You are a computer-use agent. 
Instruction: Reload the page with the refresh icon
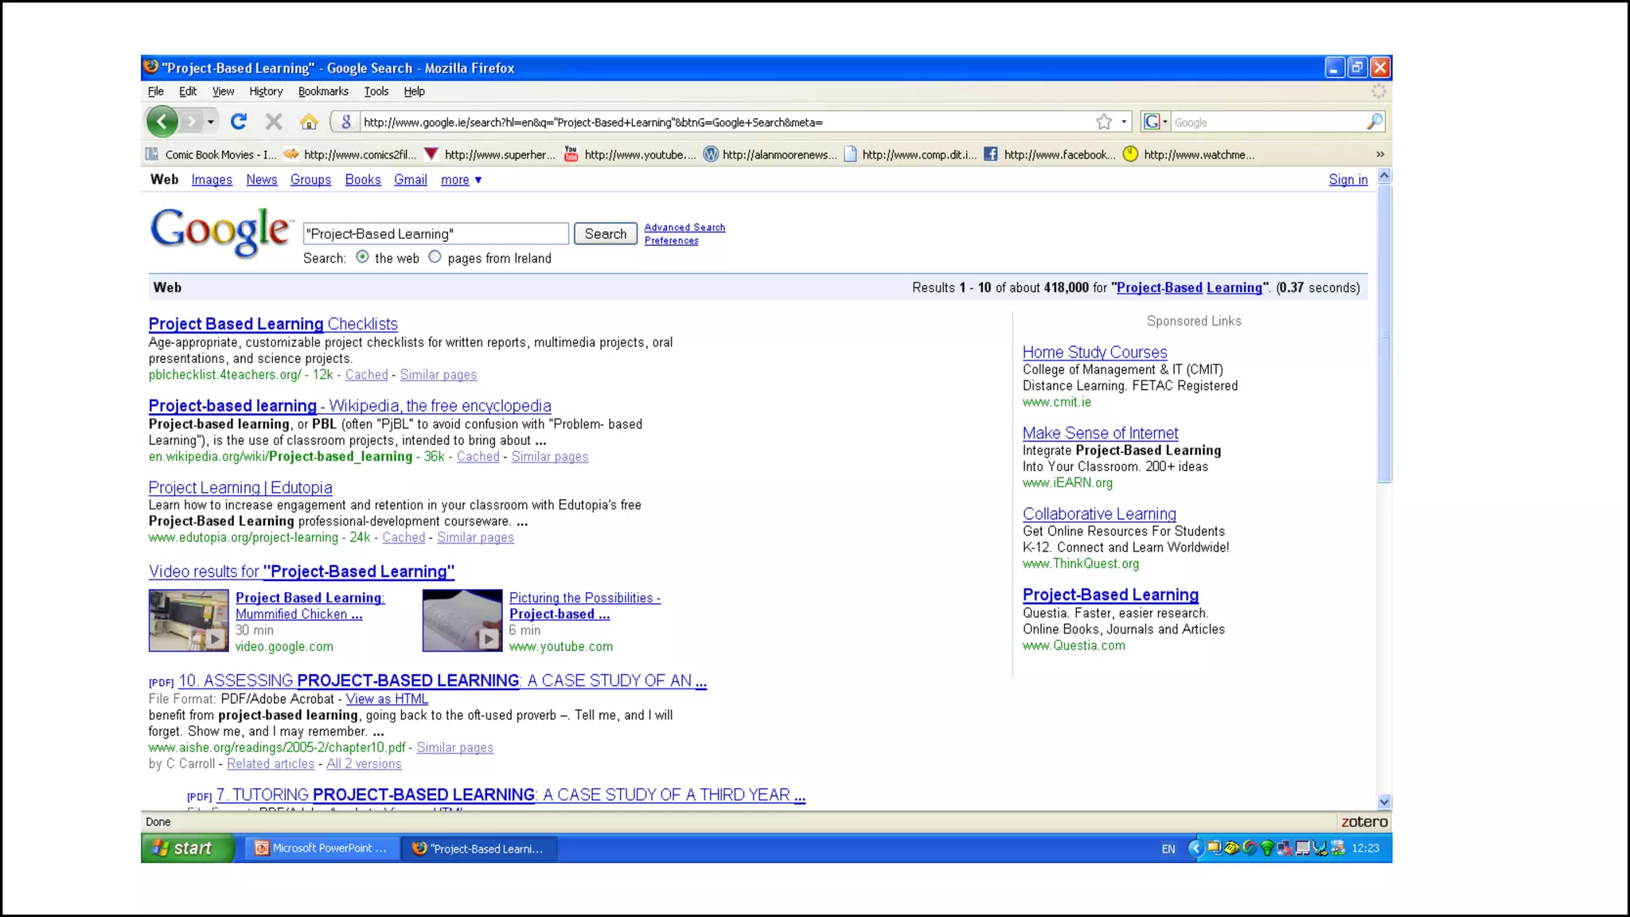click(x=238, y=122)
